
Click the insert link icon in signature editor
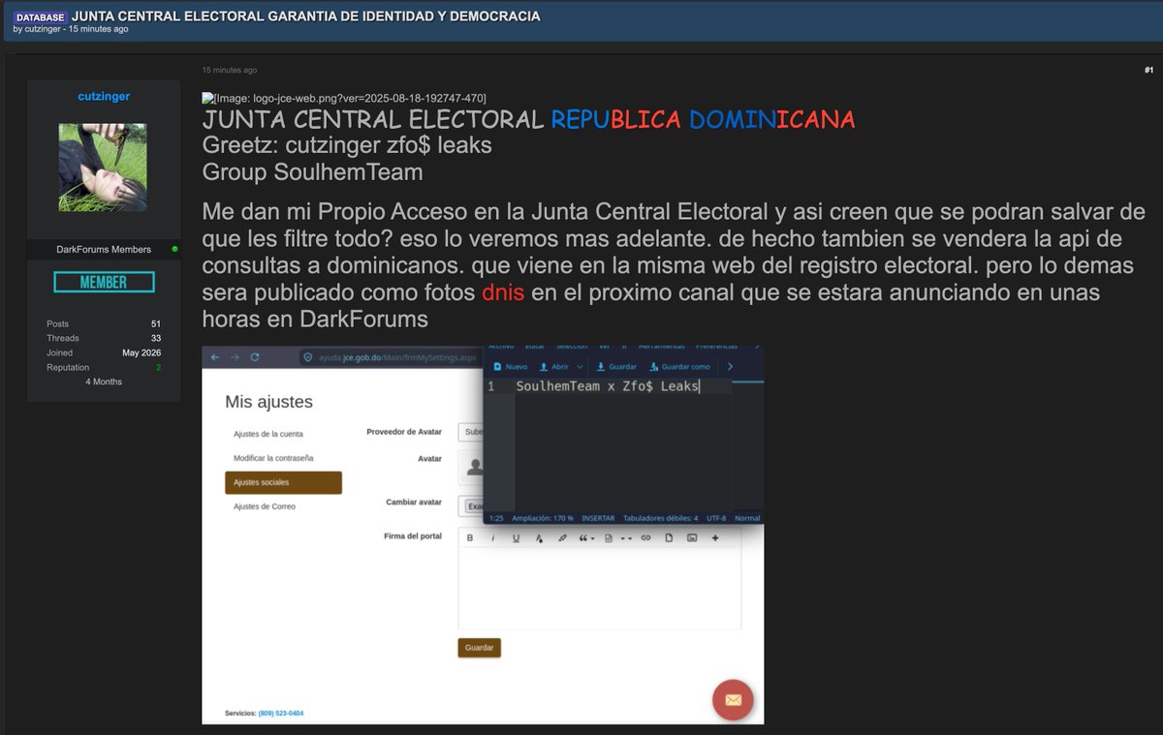(x=645, y=538)
